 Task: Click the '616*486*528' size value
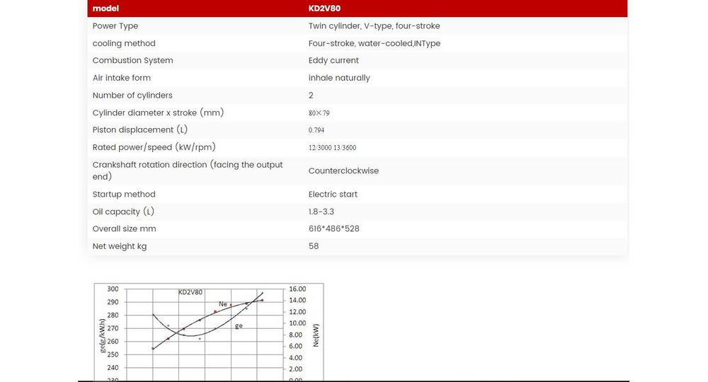tap(333, 228)
